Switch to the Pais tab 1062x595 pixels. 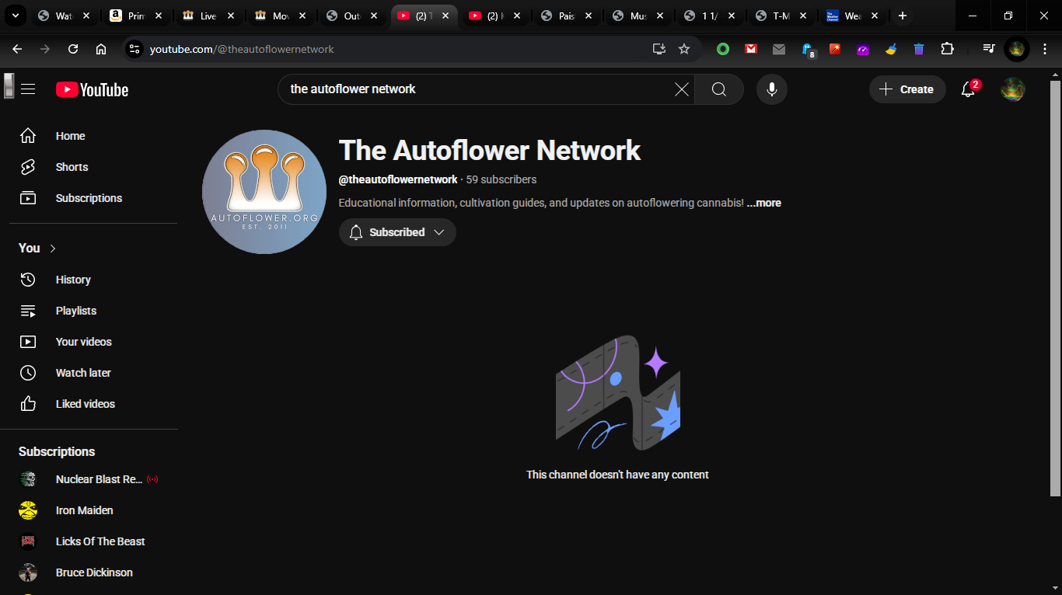[x=566, y=16]
